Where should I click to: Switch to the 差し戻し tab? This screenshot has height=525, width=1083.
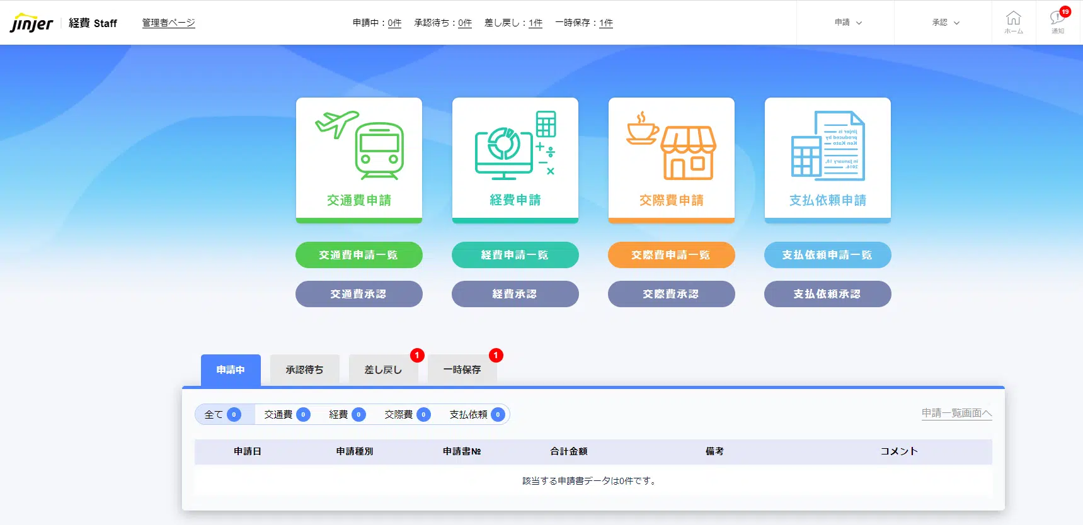(x=383, y=370)
